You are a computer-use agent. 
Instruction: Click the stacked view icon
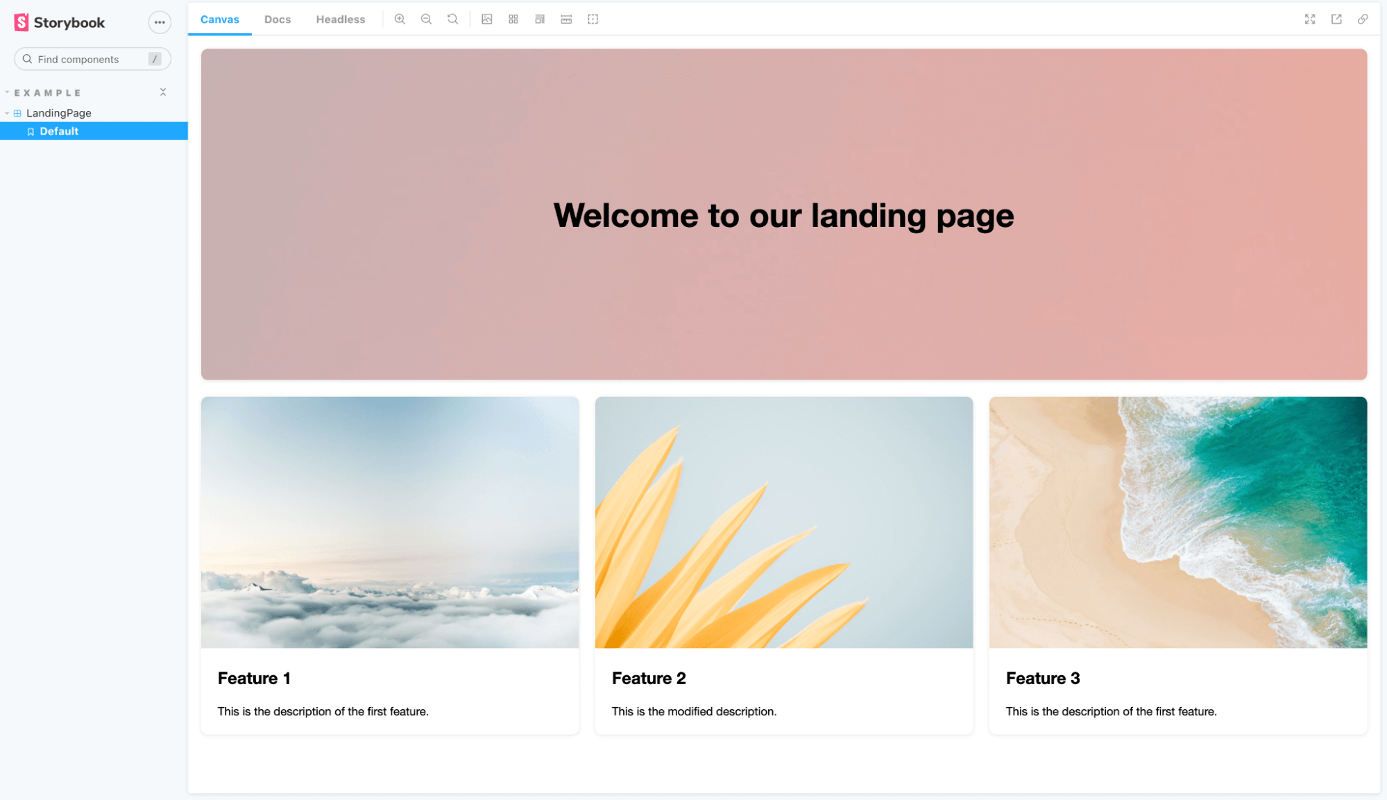(x=540, y=19)
